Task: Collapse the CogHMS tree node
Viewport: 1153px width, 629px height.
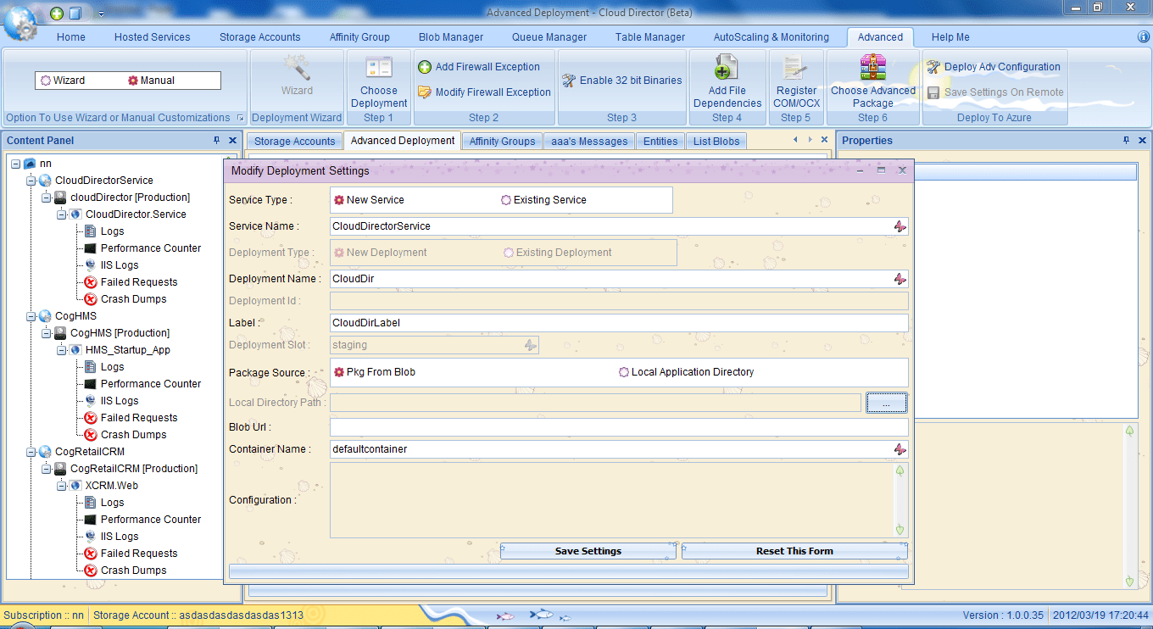Action: point(31,316)
